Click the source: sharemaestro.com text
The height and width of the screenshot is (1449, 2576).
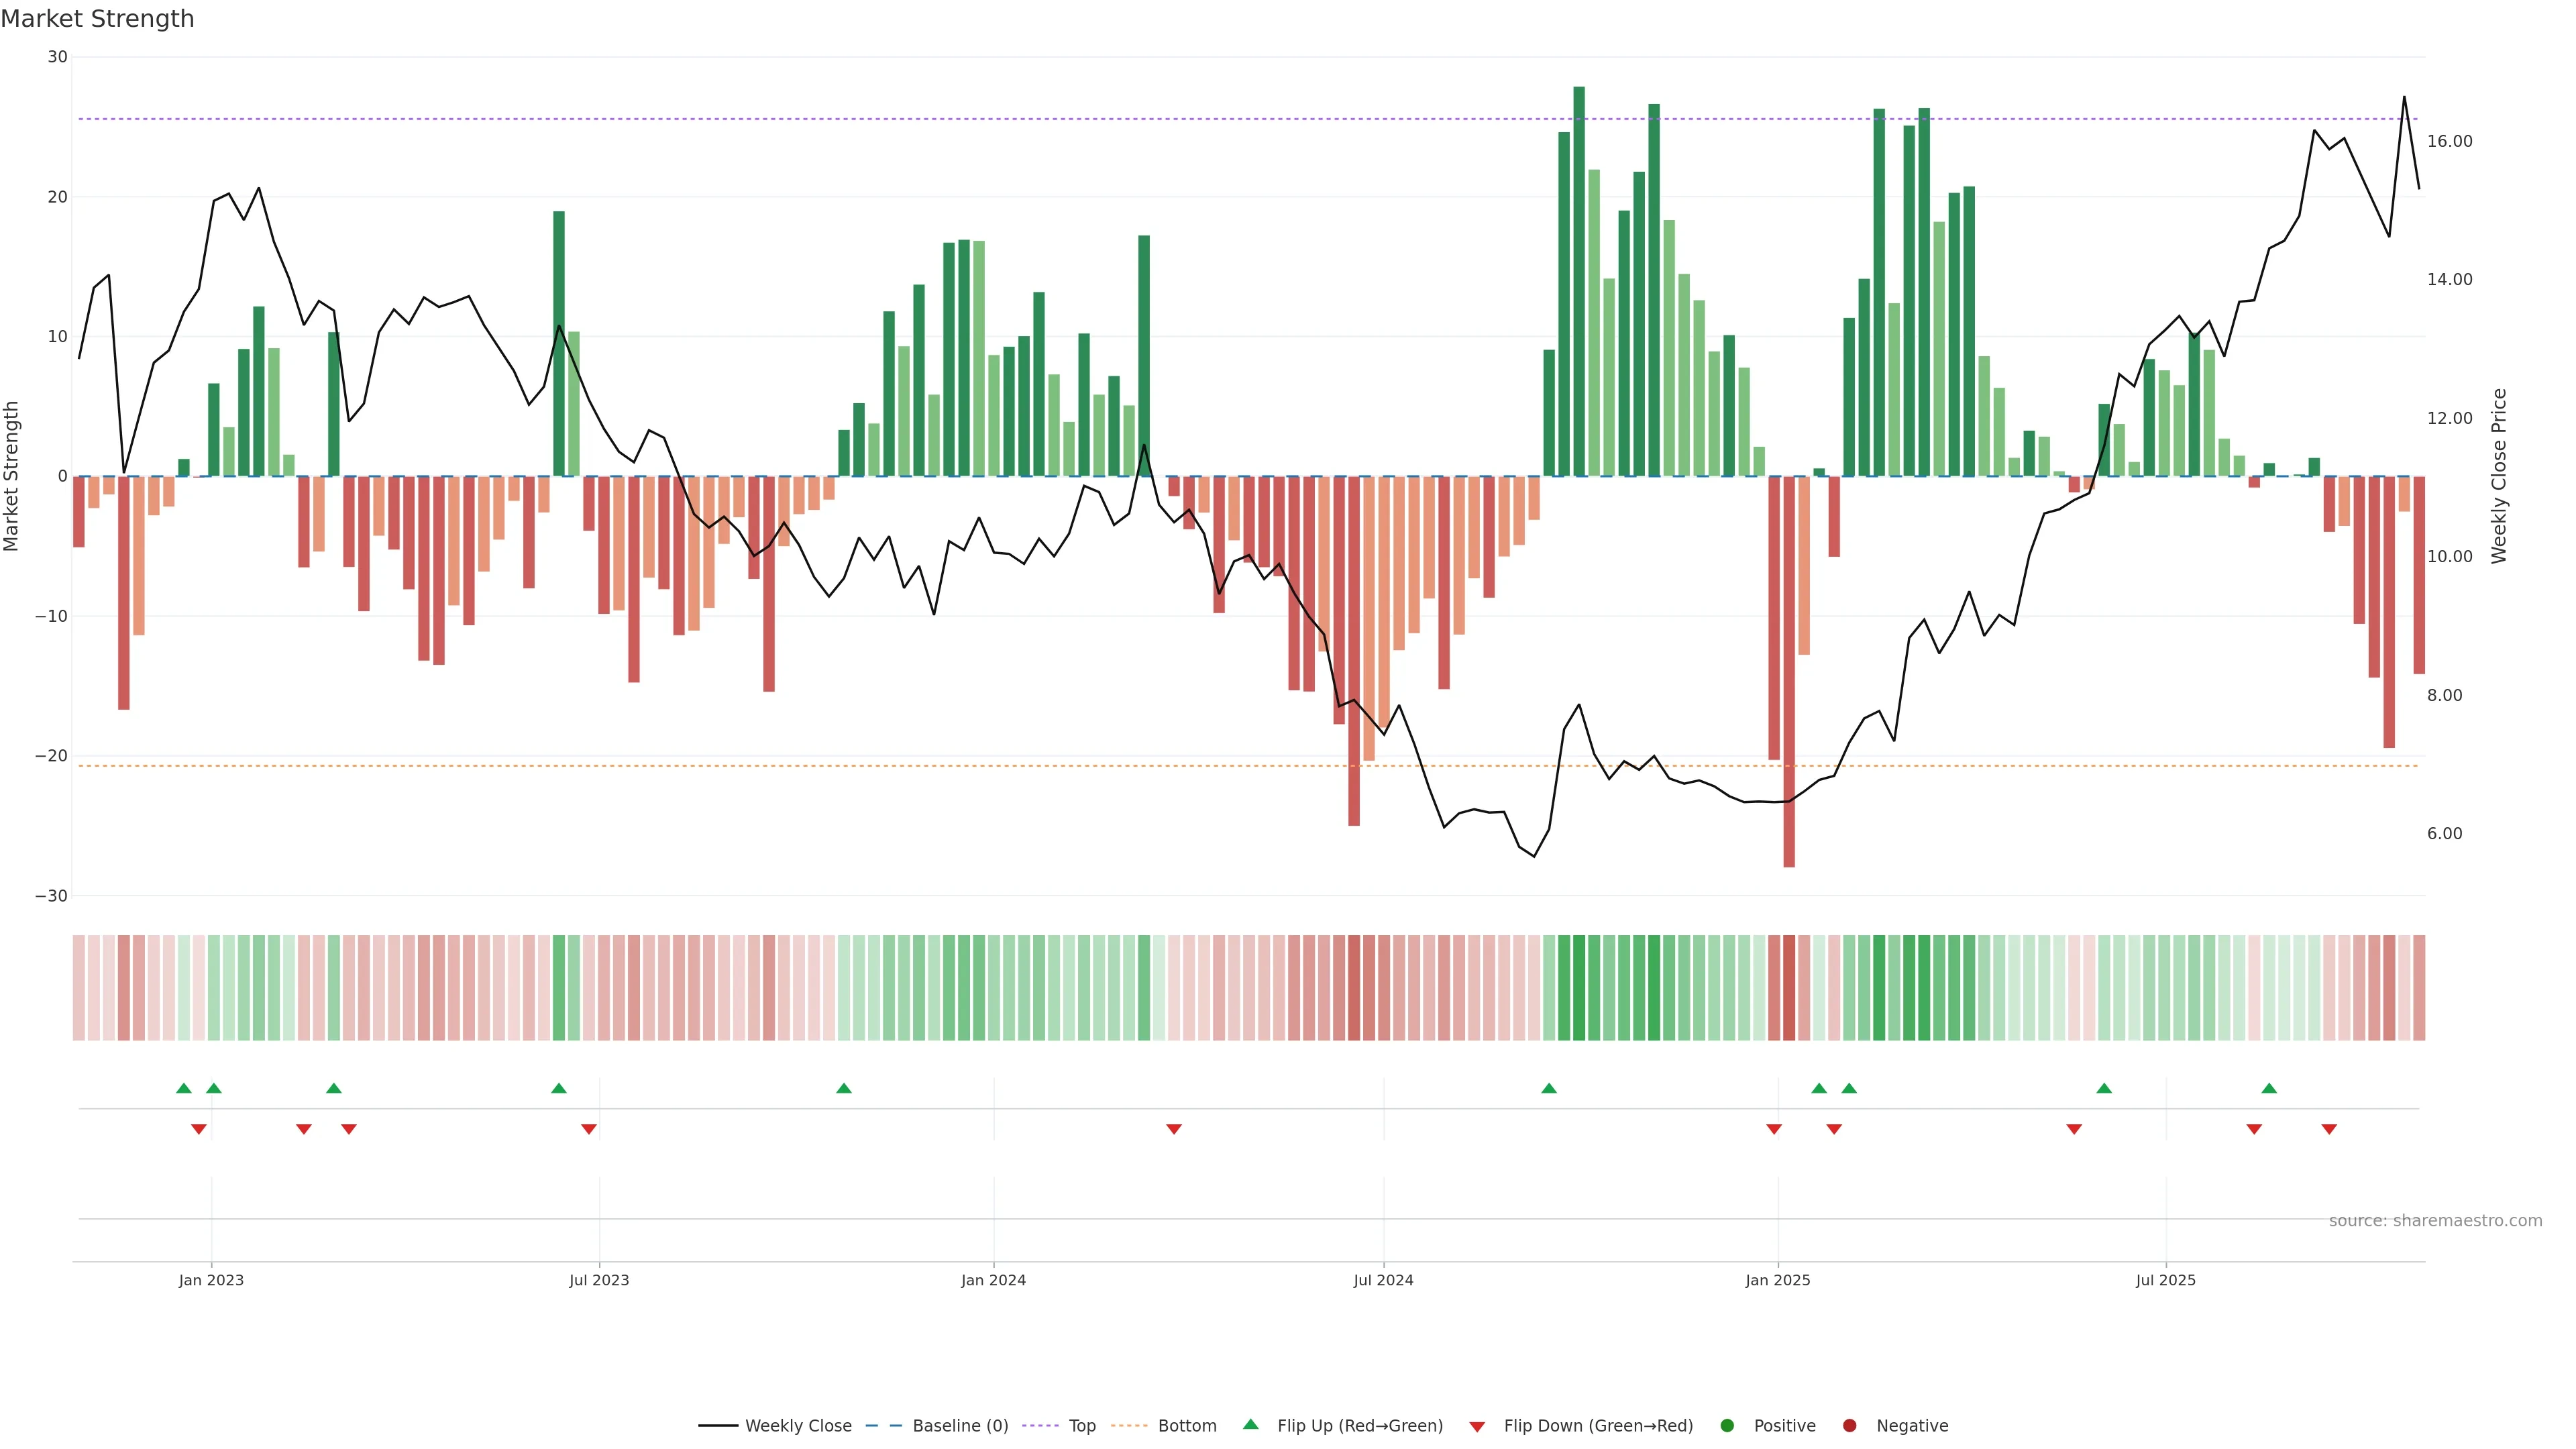pyautogui.click(x=2435, y=1220)
